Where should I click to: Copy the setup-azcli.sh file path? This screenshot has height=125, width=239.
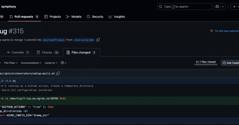coord(58,73)
